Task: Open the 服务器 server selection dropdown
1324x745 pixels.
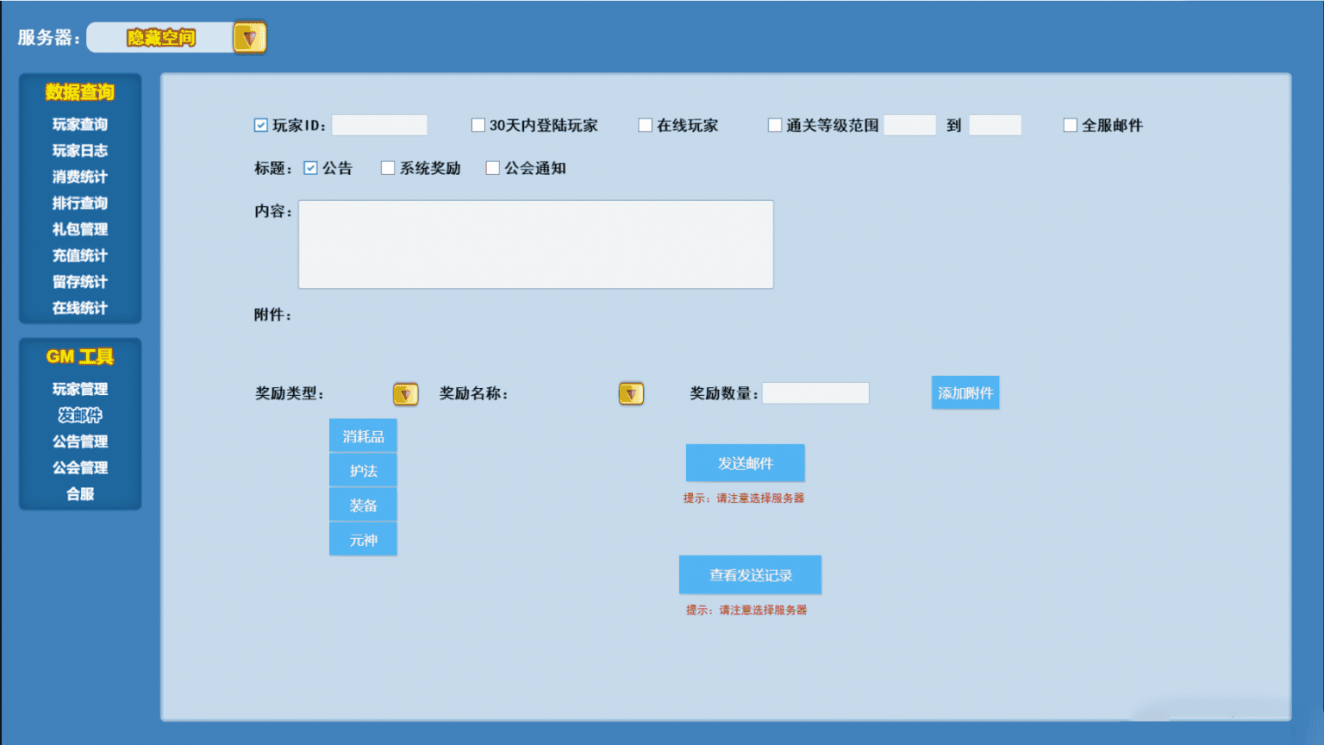Action: (x=249, y=37)
